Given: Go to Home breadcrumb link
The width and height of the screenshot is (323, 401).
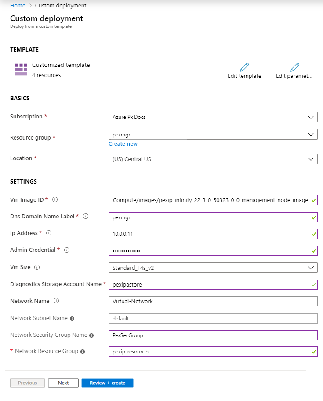Looking at the screenshot, I should (x=17, y=6).
